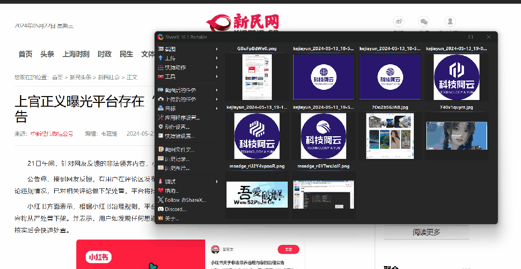521x269 pixels.
Task: Click the ShareX logo in the title bar
Action: (160, 37)
